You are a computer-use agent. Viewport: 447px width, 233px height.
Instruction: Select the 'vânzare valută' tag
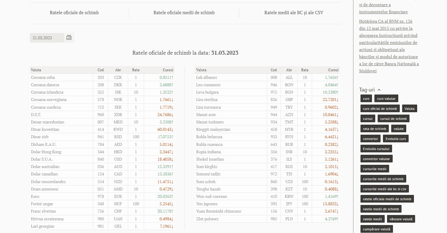tap(401, 219)
